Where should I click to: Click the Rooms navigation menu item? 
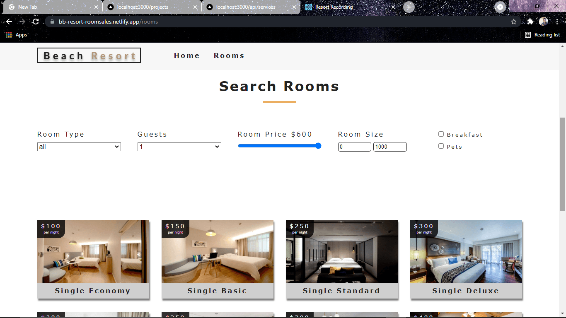point(229,55)
